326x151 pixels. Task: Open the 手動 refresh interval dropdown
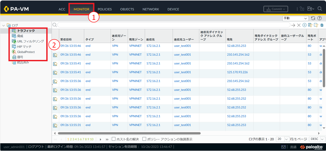[295, 18]
